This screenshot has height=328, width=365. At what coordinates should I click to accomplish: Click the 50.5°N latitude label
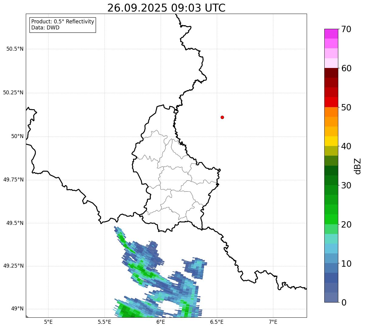[15, 49]
